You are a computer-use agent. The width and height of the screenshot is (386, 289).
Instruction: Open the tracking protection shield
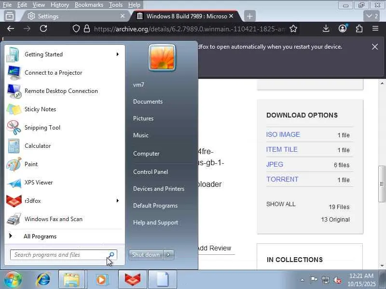(76, 29)
